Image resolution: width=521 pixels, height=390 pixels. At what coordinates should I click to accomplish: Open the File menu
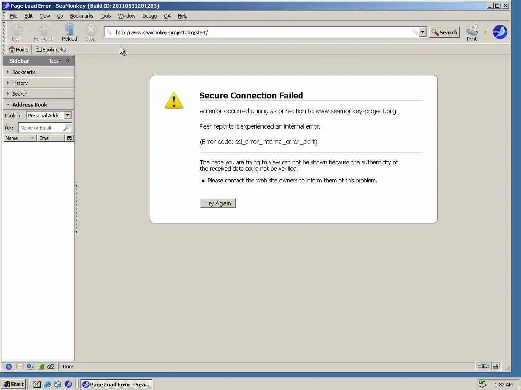click(x=14, y=16)
